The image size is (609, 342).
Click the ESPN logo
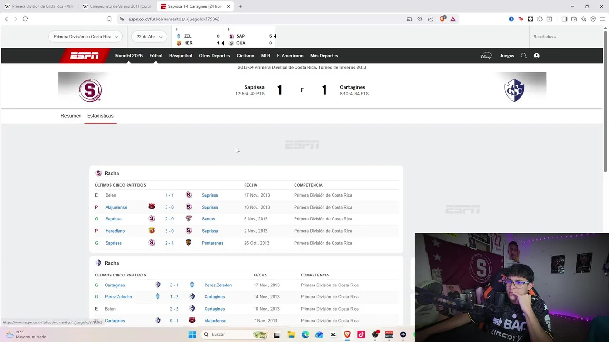tap(85, 56)
